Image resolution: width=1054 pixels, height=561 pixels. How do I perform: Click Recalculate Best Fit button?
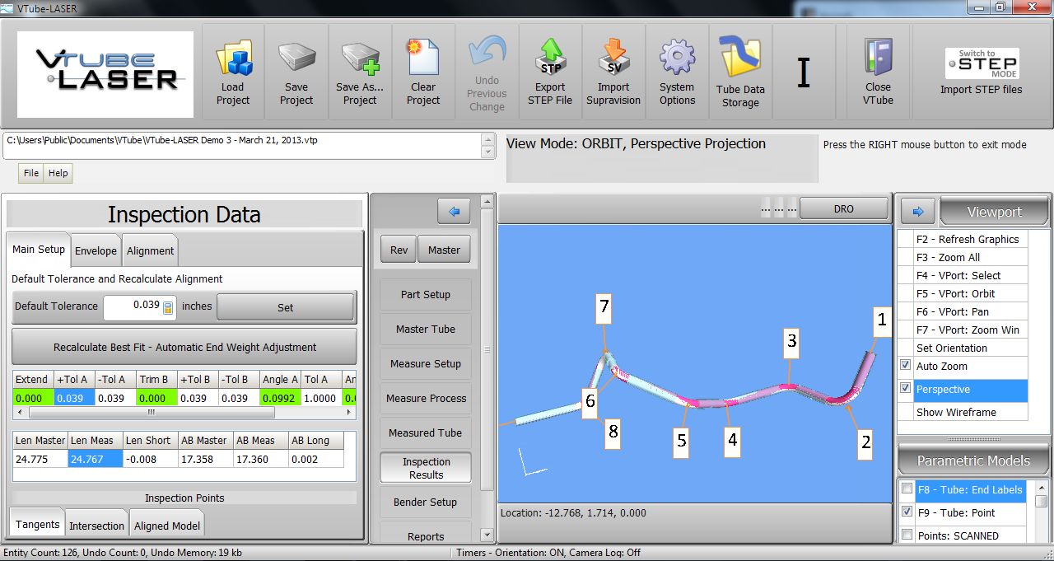[x=184, y=347]
